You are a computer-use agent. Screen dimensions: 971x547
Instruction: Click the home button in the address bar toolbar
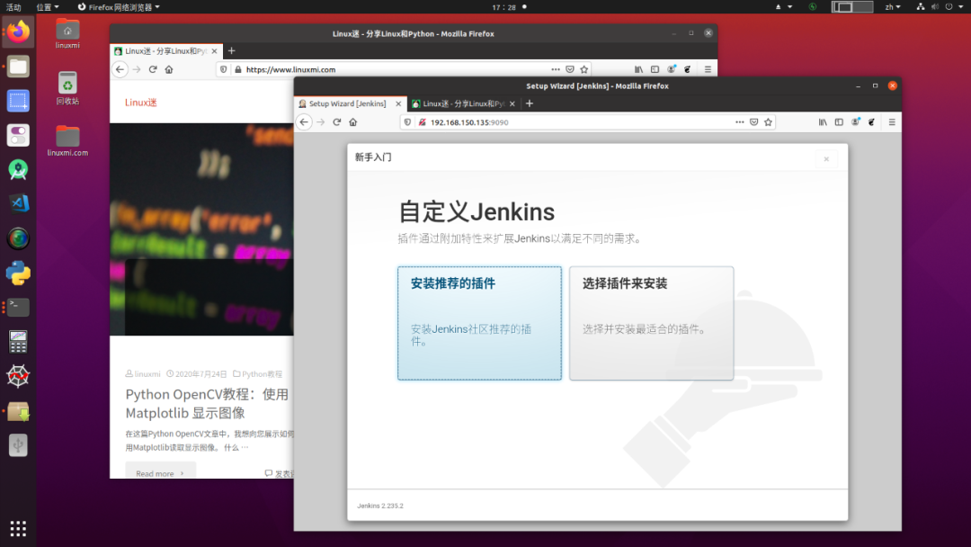353,121
